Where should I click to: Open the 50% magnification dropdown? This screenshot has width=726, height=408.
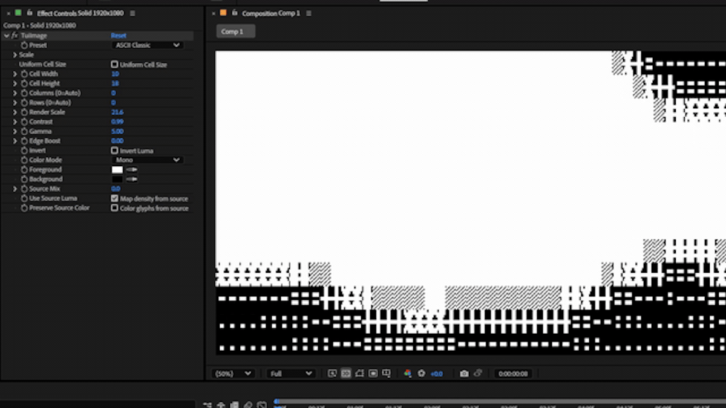pyautogui.click(x=233, y=374)
